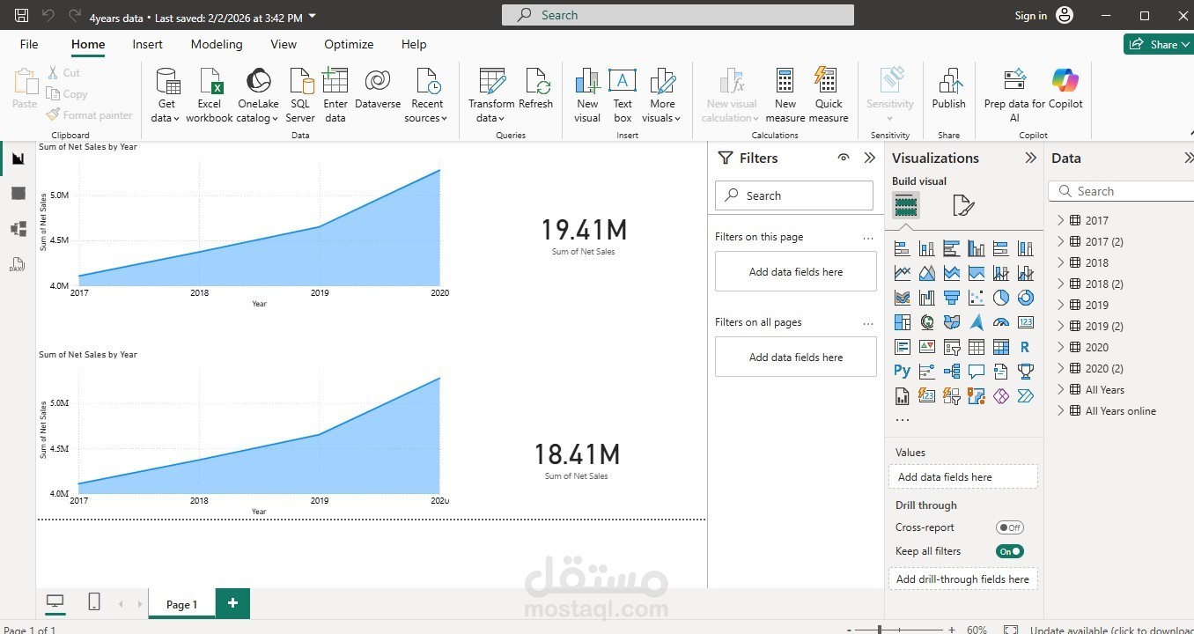Select the waterfall chart visual
Viewport: 1194px width, 634px height.
click(926, 297)
